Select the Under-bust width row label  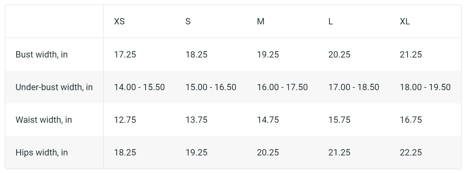click(54, 87)
